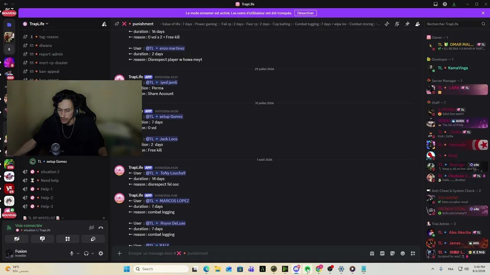
Task: Open mention of Jack Loco
Action: click(x=162, y=139)
